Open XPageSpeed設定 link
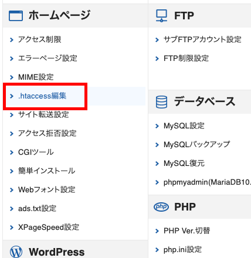 coord(49,227)
